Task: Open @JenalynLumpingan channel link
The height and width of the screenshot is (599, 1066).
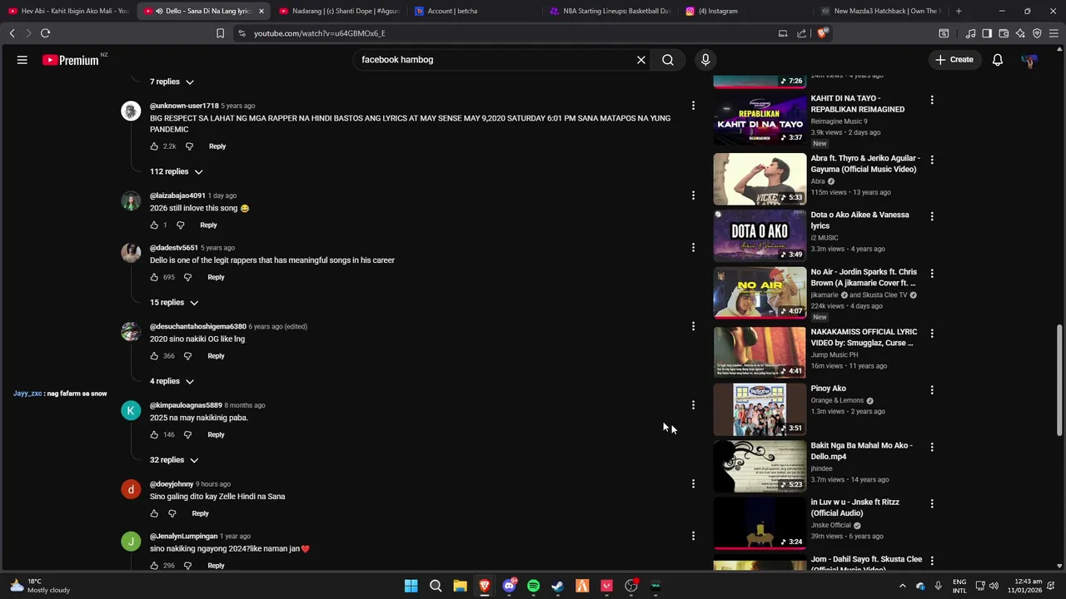Action: tap(183, 537)
